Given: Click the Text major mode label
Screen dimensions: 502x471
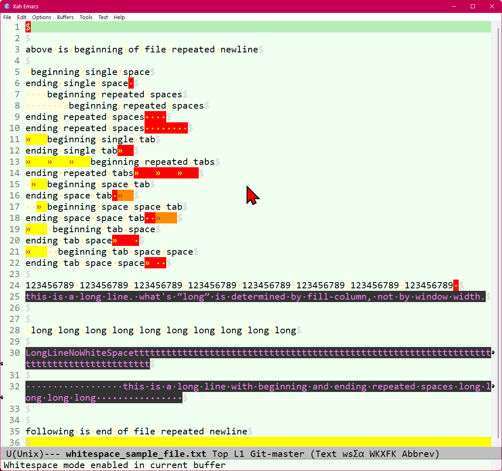Looking at the screenshot, I should (x=326, y=454).
